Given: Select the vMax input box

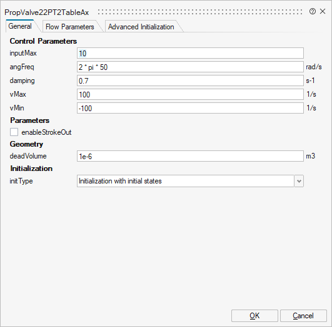Looking at the screenshot, I should point(190,94).
